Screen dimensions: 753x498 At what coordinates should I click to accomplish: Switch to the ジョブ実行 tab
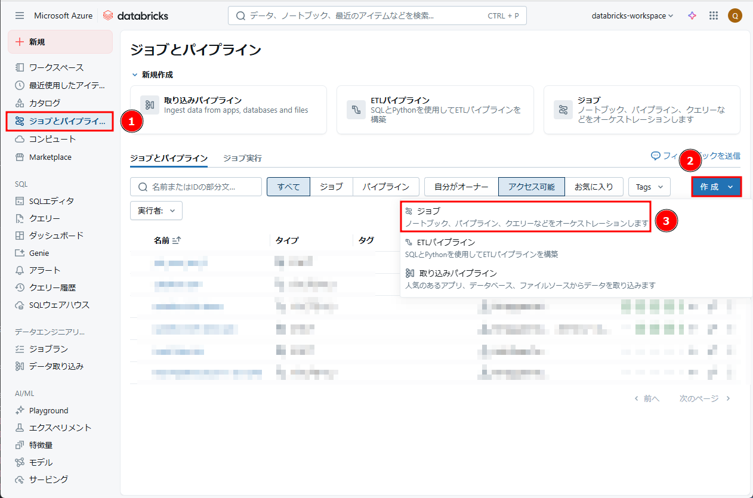click(x=242, y=158)
